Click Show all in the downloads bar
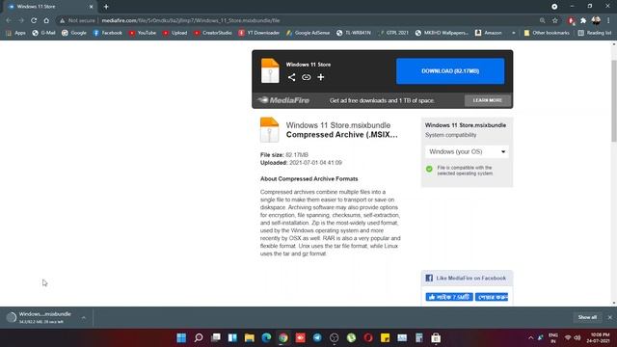The height and width of the screenshot is (347, 617). pos(587,317)
